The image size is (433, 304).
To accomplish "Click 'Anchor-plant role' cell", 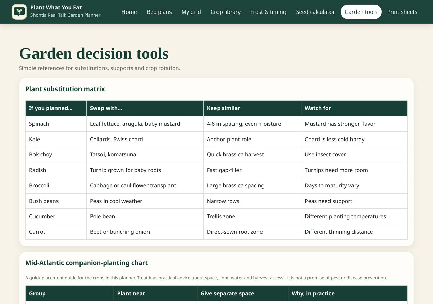I will pos(252,139).
